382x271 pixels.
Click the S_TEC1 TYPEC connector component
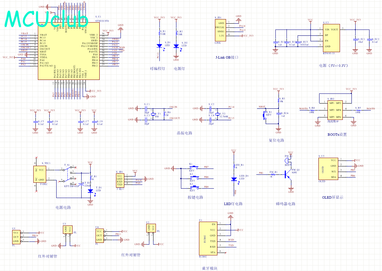[41, 174]
